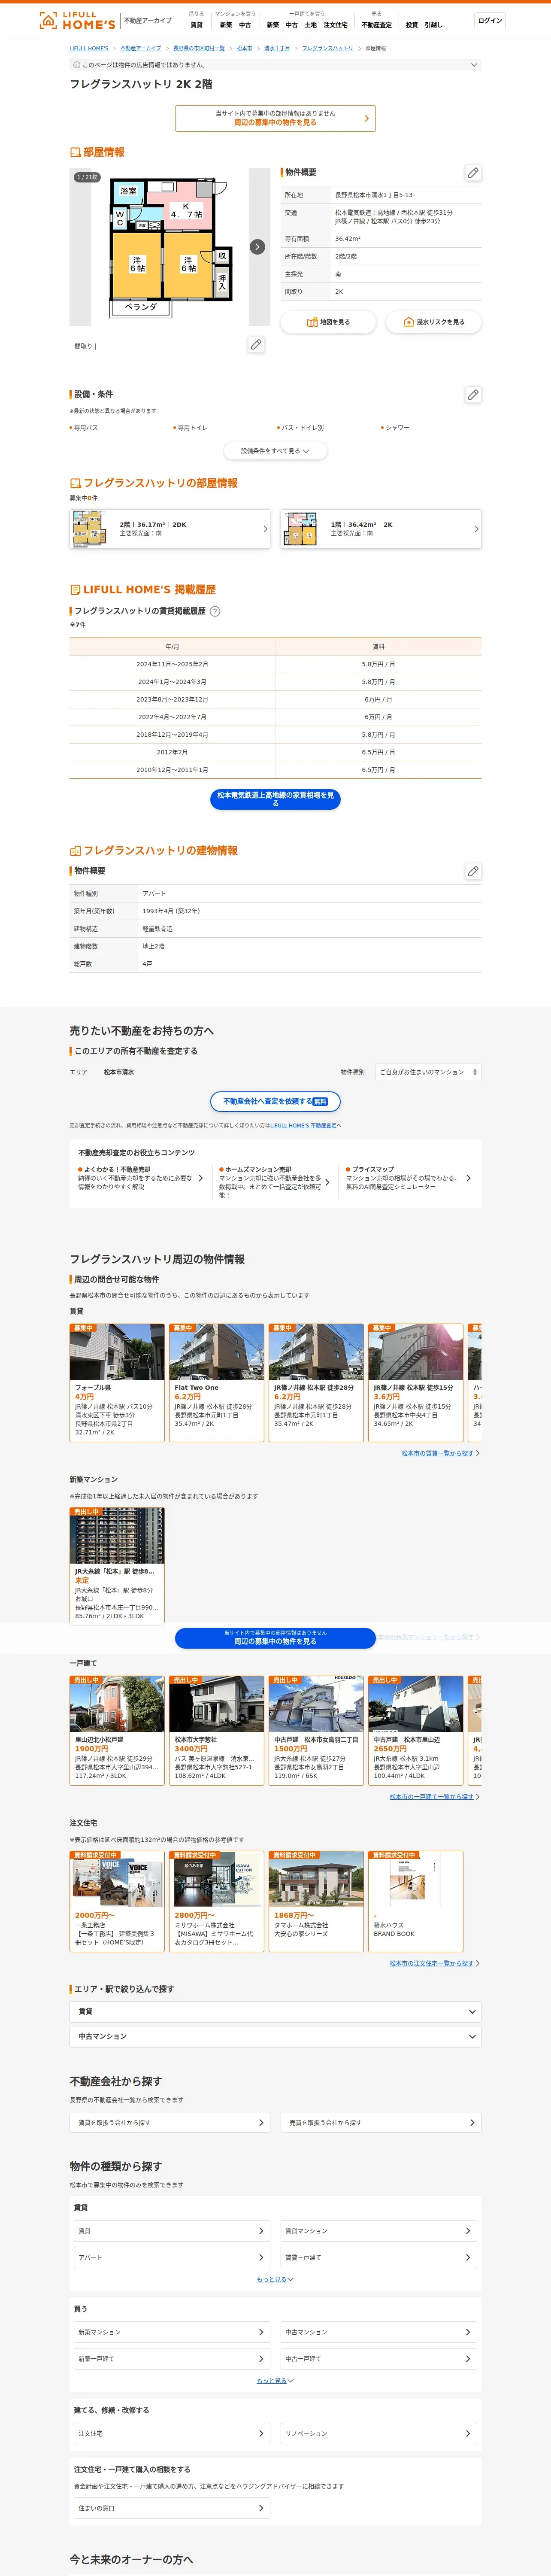
Task: Click 浸水リスクを見る flood risk button
Action: tap(433, 322)
